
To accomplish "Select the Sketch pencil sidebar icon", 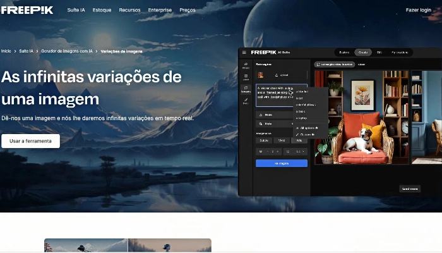I will pos(246,101).
